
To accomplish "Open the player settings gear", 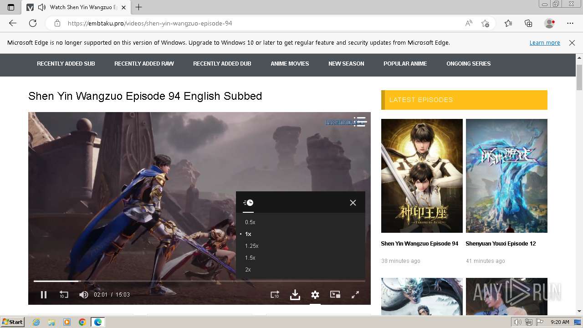I will pyautogui.click(x=315, y=295).
